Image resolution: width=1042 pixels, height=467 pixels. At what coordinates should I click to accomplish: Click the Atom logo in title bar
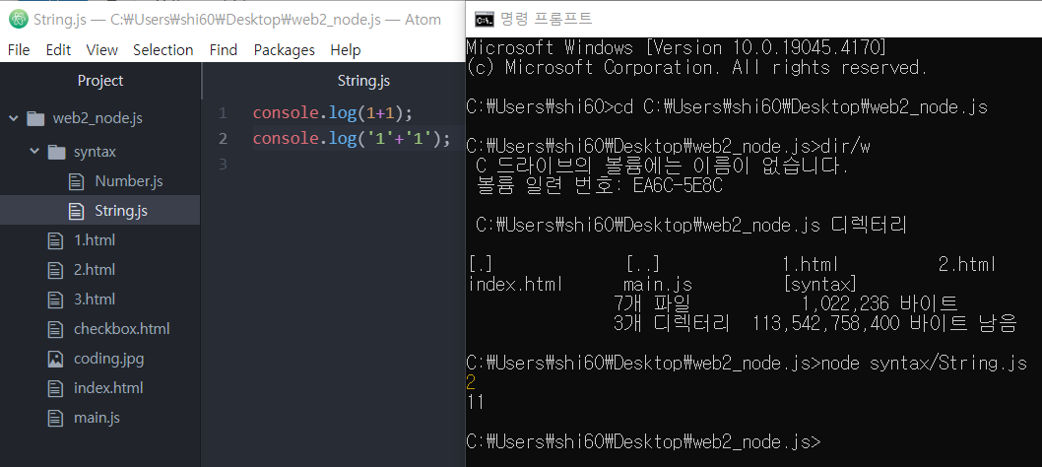click(19, 19)
